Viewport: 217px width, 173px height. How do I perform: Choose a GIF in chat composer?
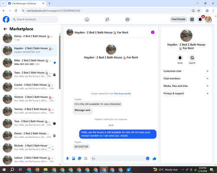86,159
